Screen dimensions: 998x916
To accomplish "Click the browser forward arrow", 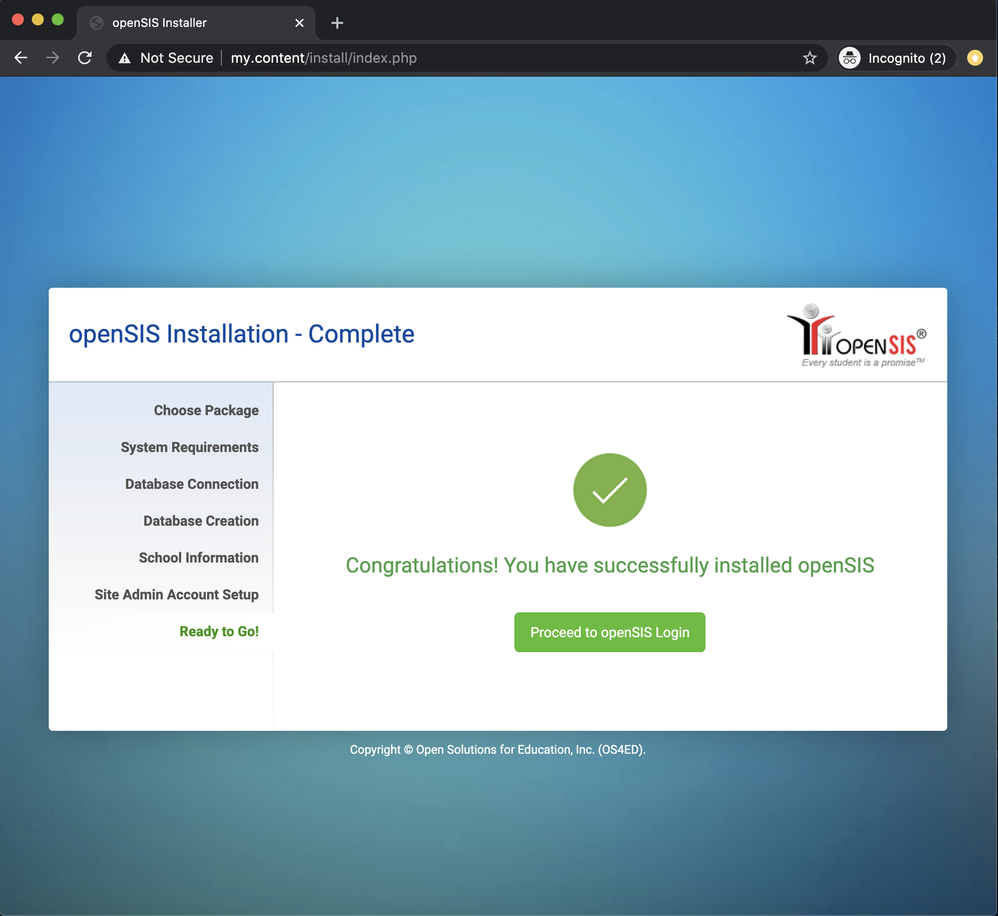I will point(53,58).
